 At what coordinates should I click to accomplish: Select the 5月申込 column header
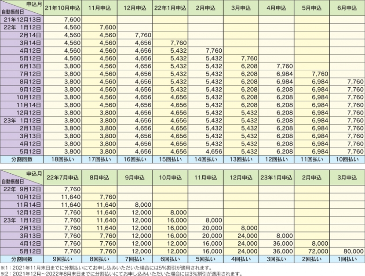(312, 8)
